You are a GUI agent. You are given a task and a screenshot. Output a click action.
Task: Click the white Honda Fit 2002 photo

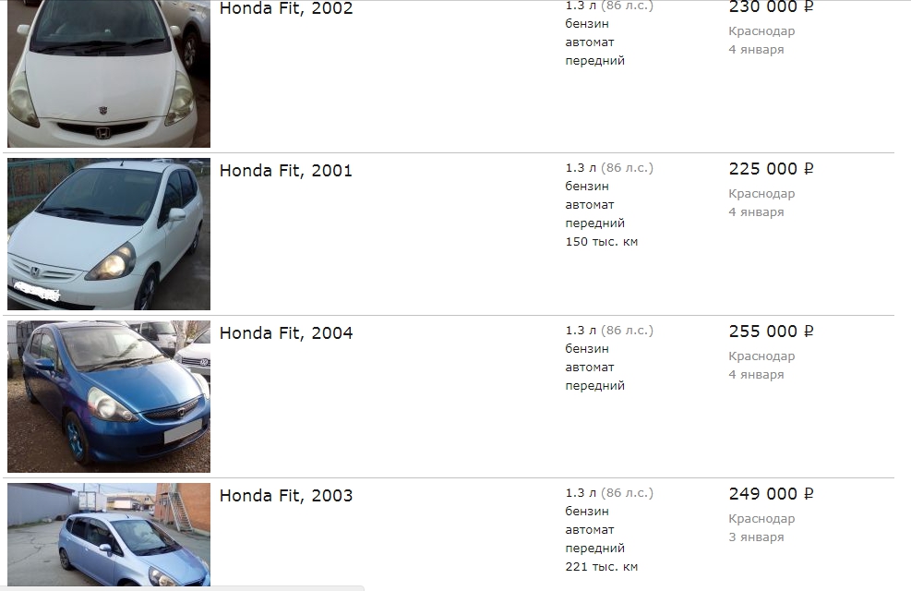(109, 74)
